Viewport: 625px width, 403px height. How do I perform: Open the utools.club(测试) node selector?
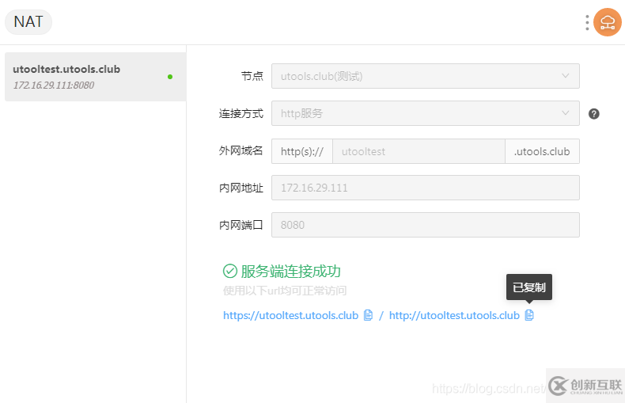point(426,76)
